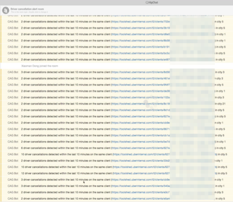Click the room topic text under title

click(29, 12)
